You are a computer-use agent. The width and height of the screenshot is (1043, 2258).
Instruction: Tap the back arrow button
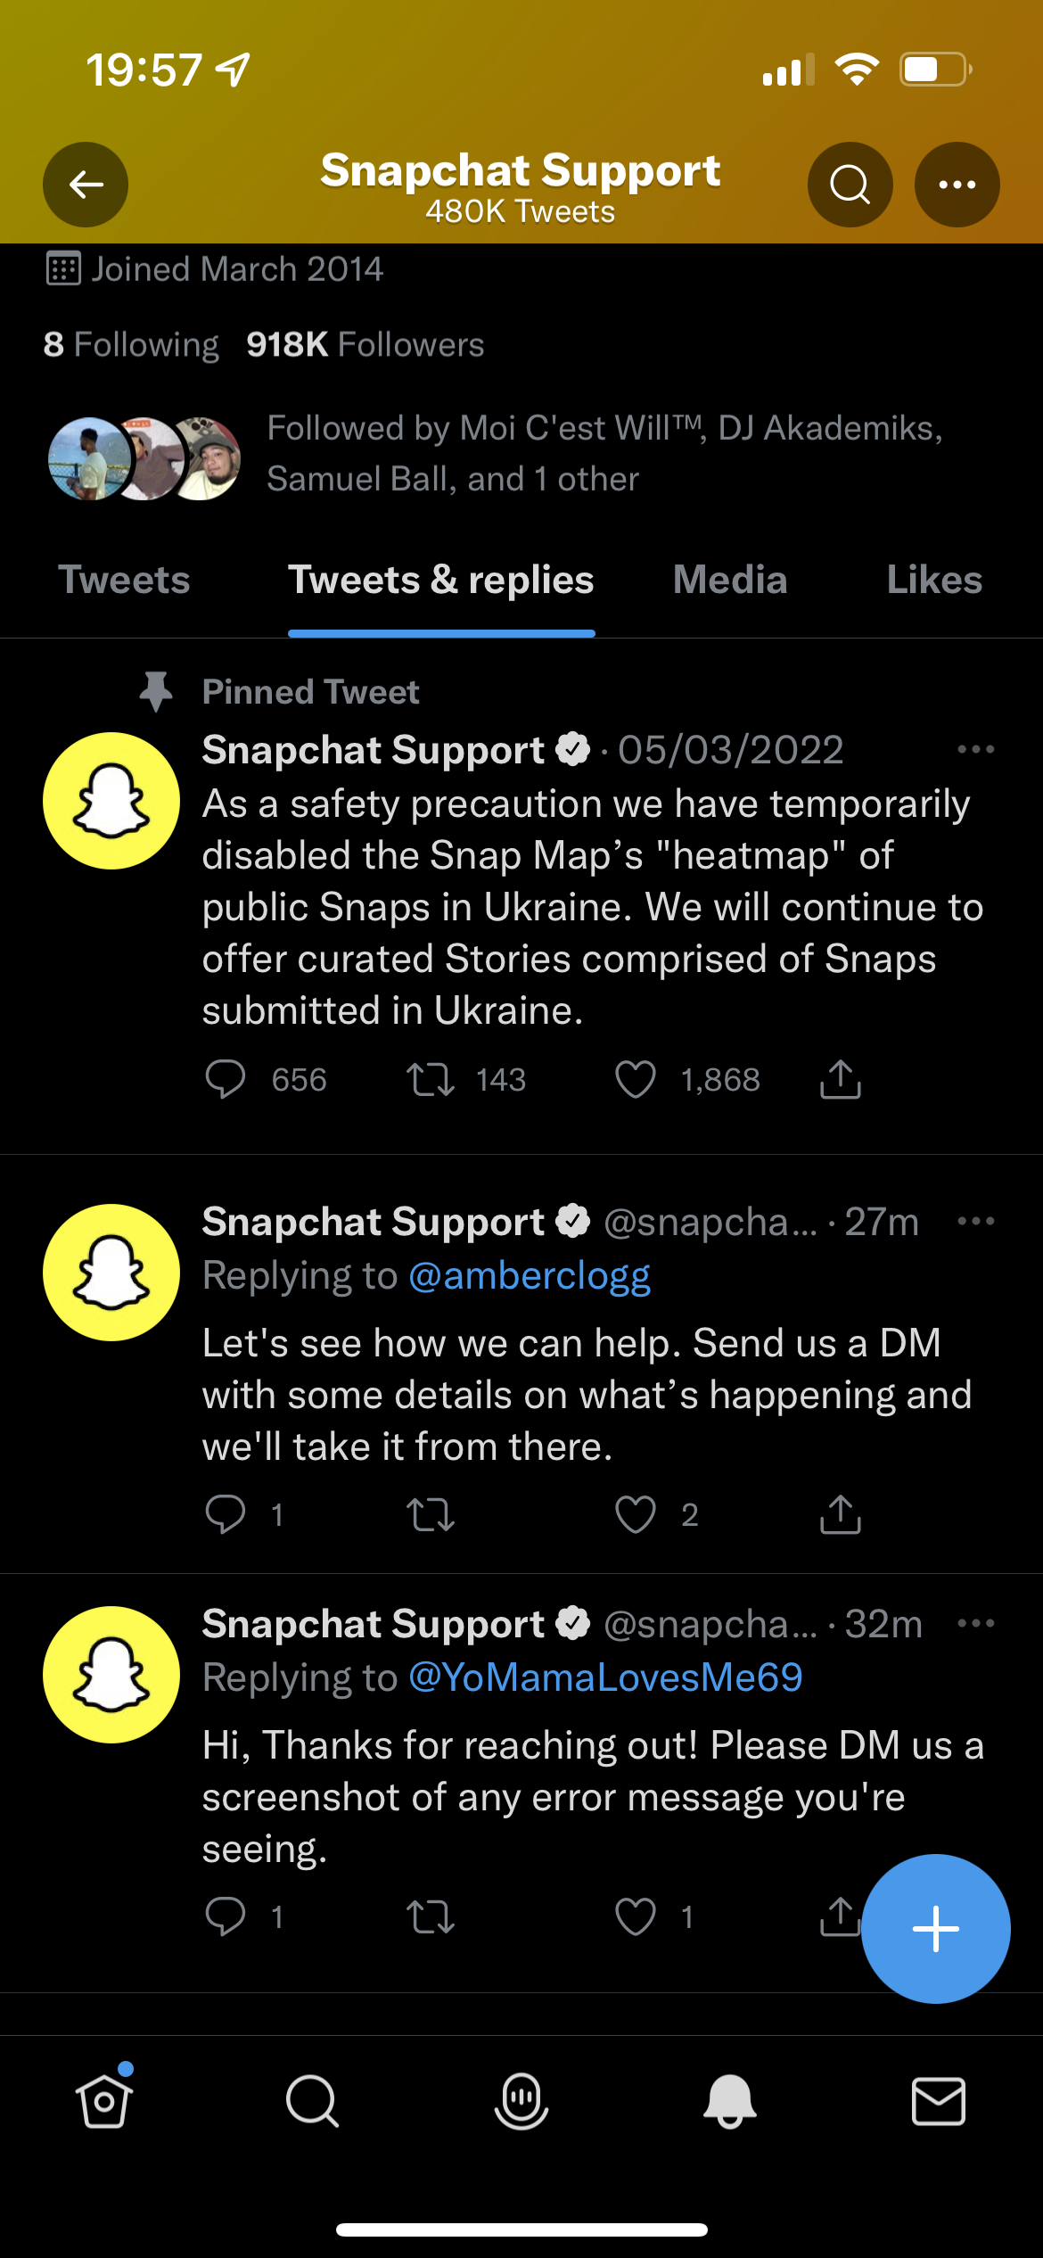pos(86,185)
